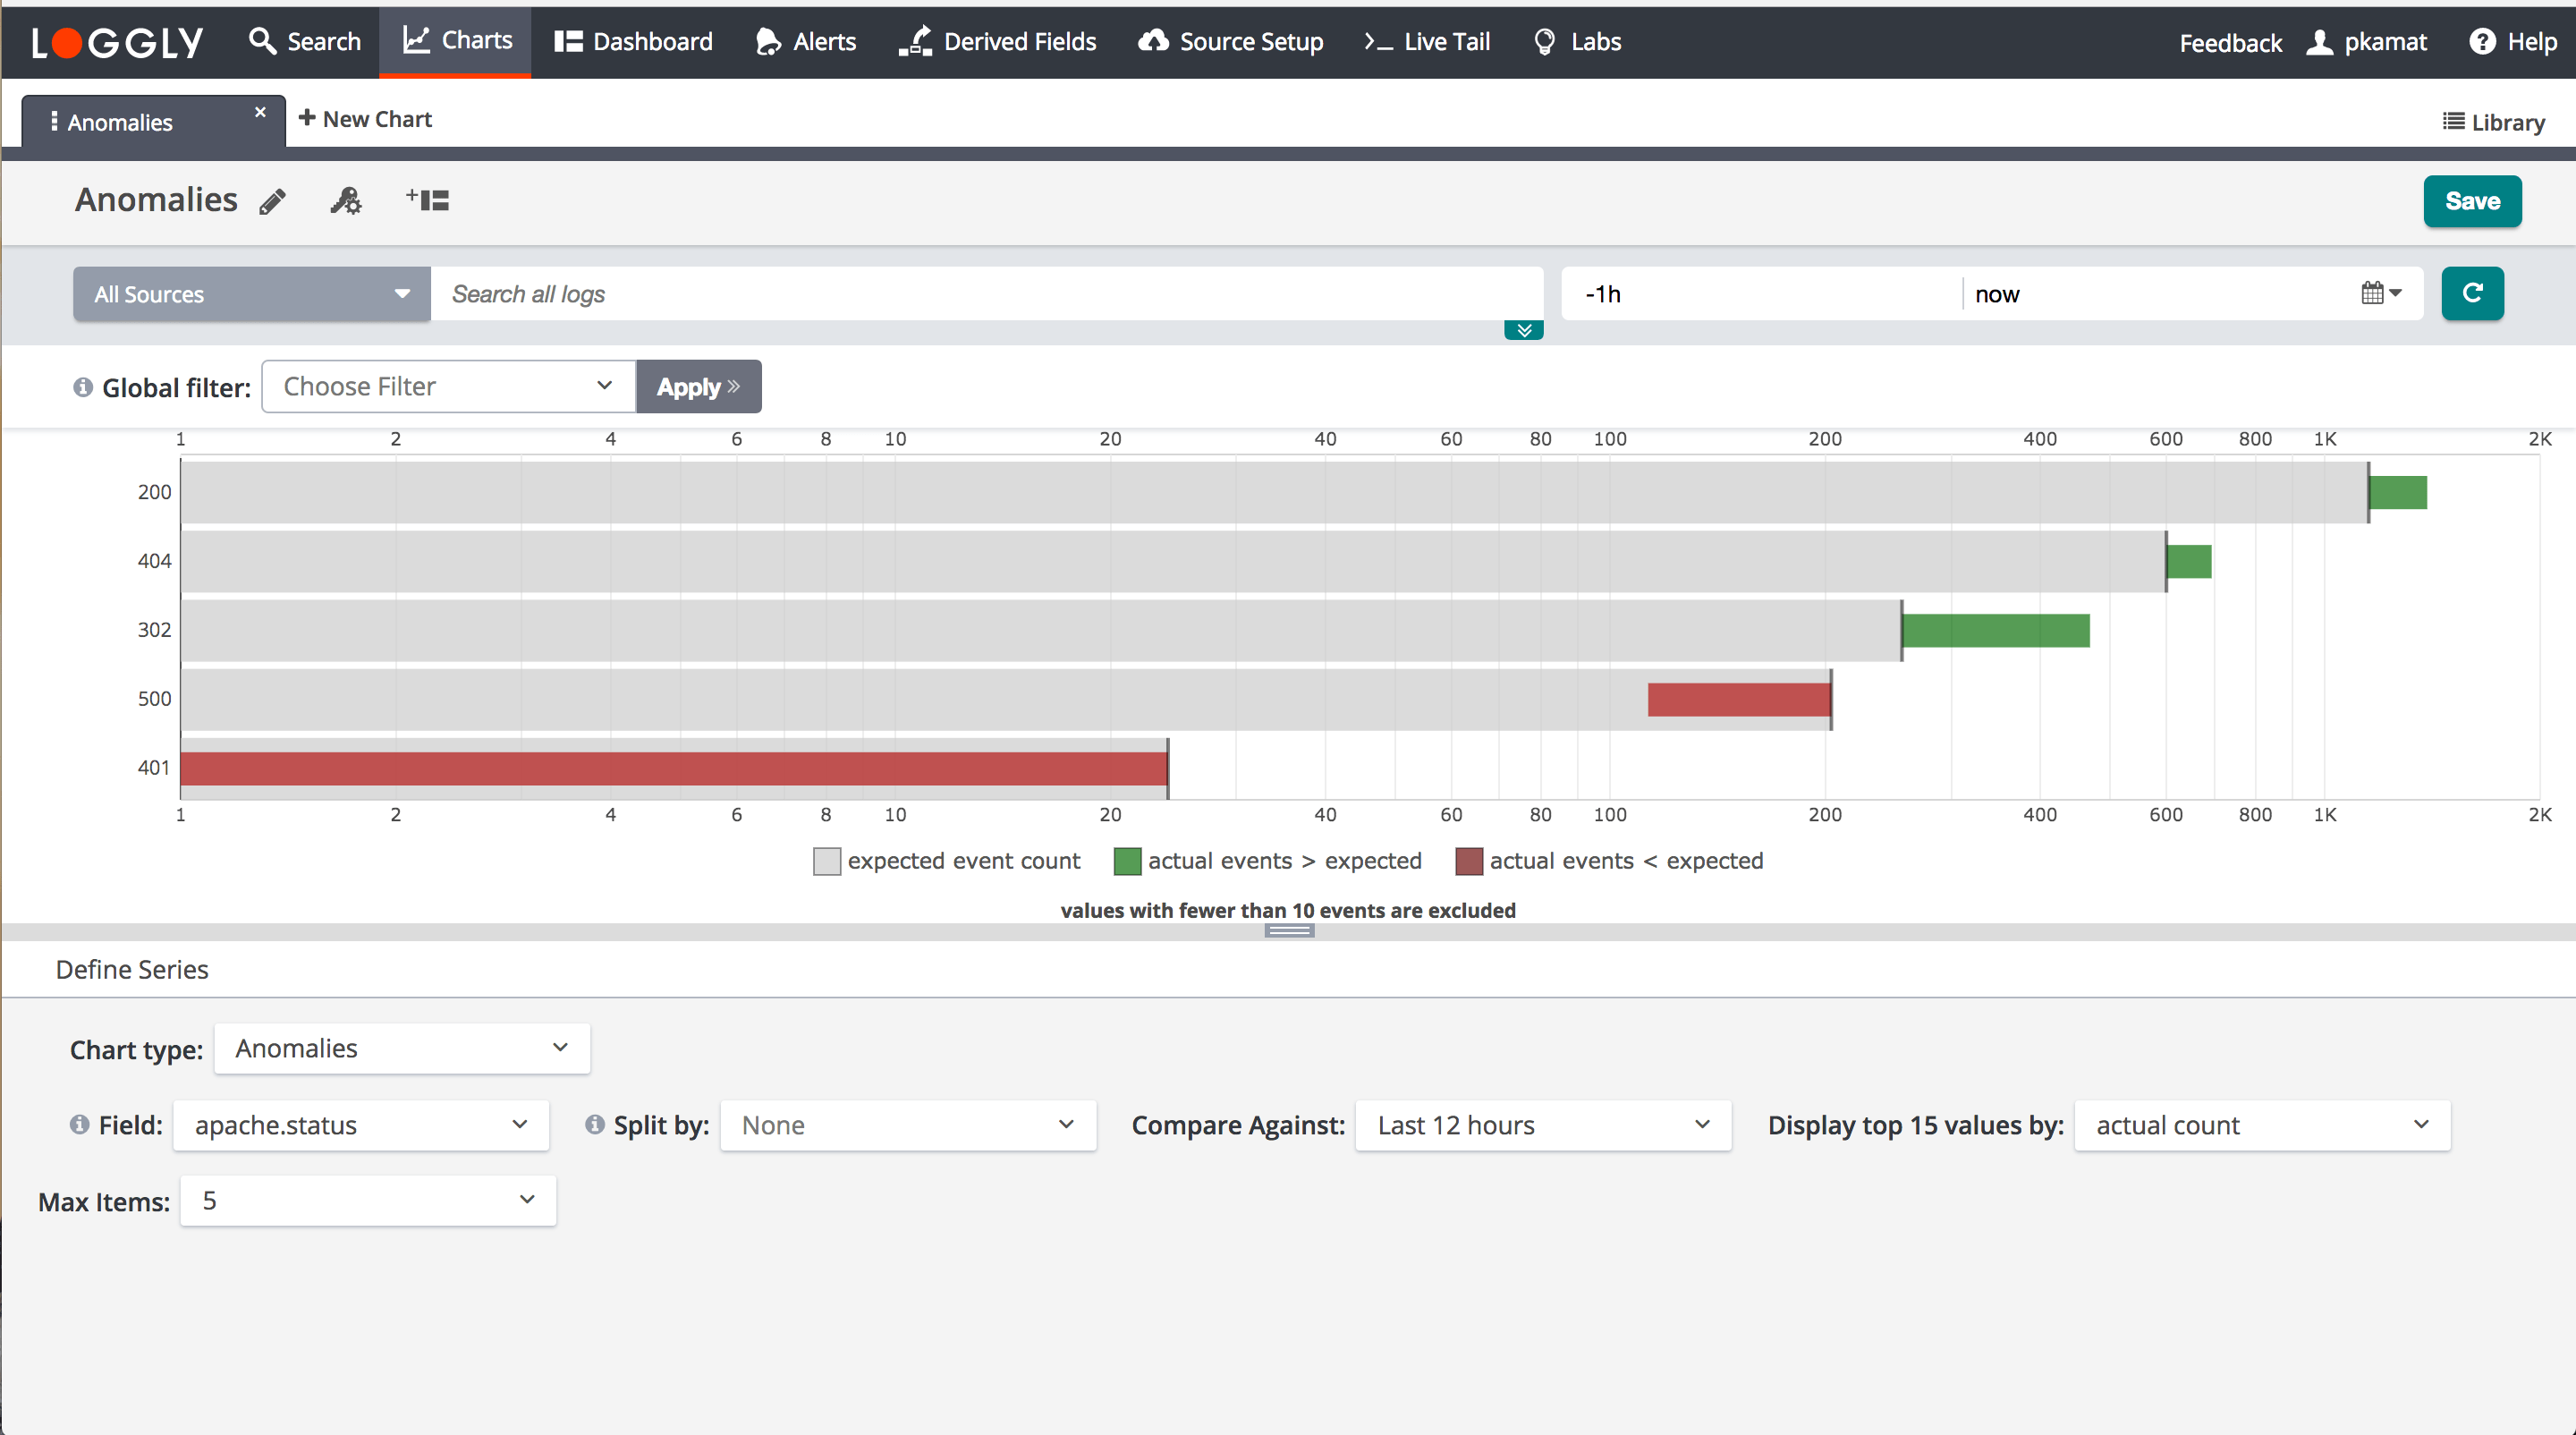2576x1435 pixels.
Task: Open the All Sources dropdown
Action: point(250,293)
